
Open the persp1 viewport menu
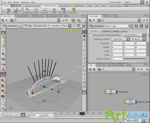67,31
